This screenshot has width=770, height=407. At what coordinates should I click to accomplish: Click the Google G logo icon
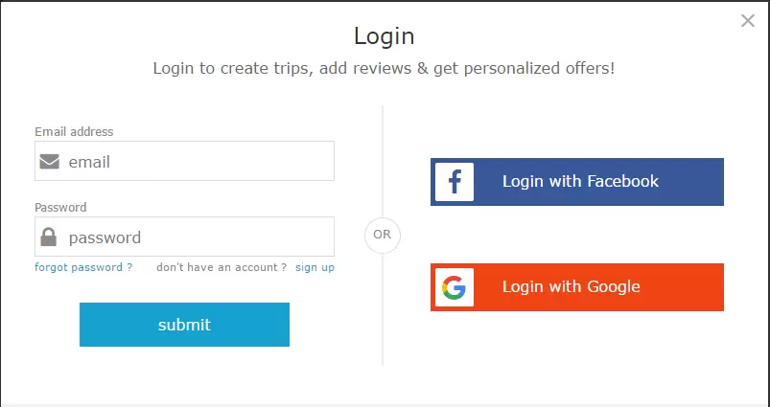pos(455,287)
